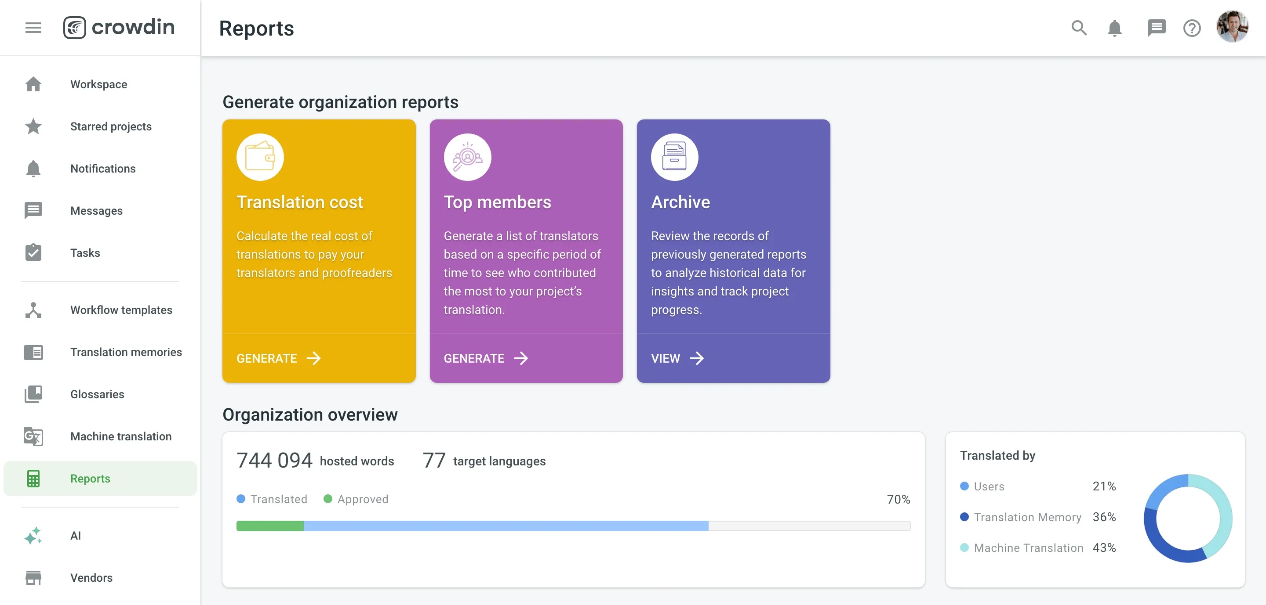Click the Top members report icon
Screen dimensions: 1266x605
click(467, 156)
